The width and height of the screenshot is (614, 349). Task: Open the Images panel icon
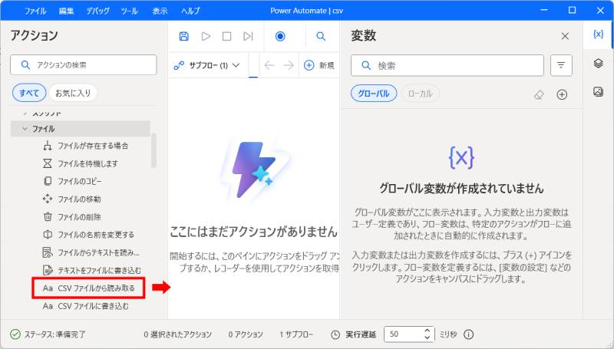(x=598, y=92)
